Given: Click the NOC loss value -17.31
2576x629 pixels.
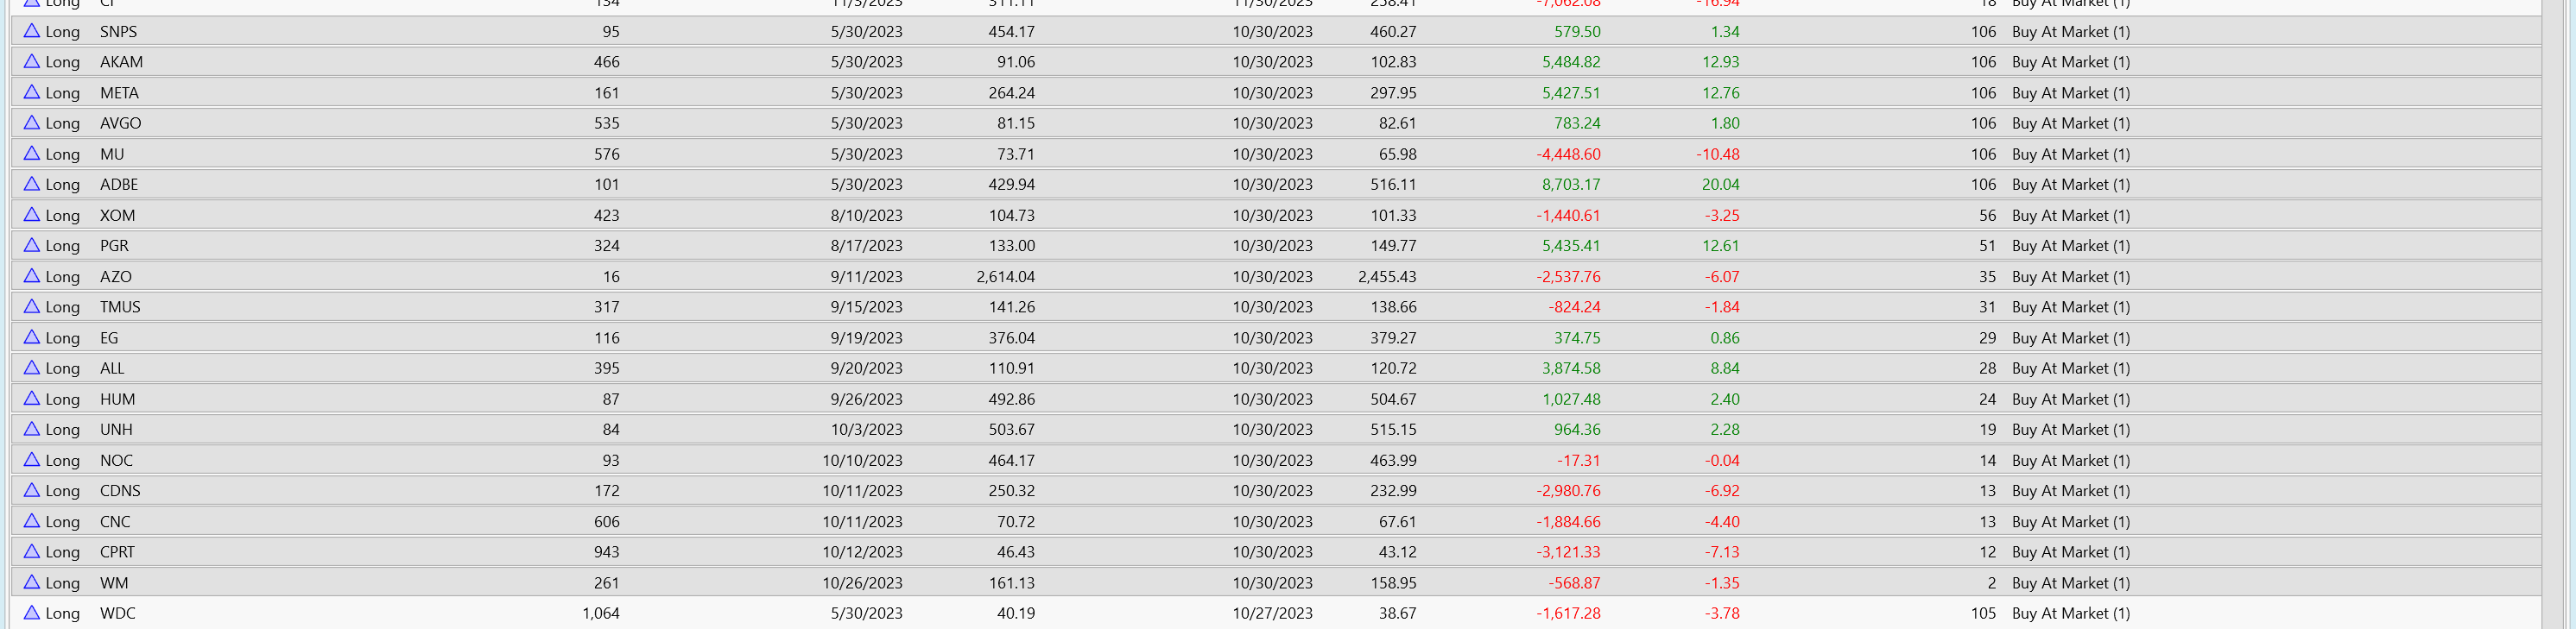Looking at the screenshot, I should pos(1578,460).
